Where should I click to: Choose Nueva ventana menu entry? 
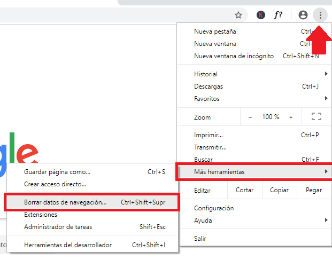pyautogui.click(x=254, y=44)
